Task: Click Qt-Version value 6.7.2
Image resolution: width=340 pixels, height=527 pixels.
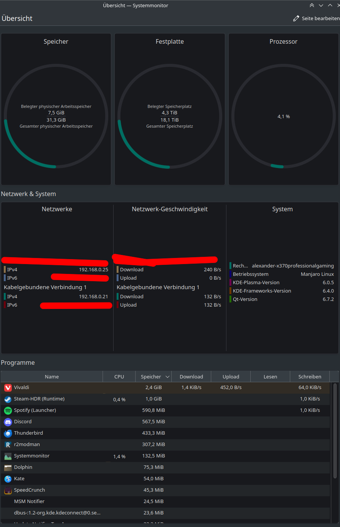Action: click(x=328, y=299)
